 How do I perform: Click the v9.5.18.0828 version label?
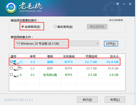pyautogui.click(x=116, y=20)
